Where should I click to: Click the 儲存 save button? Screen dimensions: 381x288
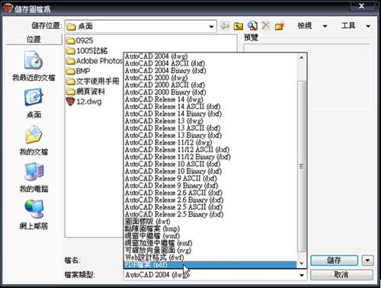(x=335, y=261)
